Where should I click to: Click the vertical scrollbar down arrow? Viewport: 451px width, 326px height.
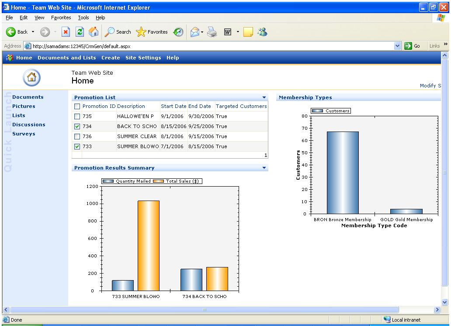coord(445,302)
